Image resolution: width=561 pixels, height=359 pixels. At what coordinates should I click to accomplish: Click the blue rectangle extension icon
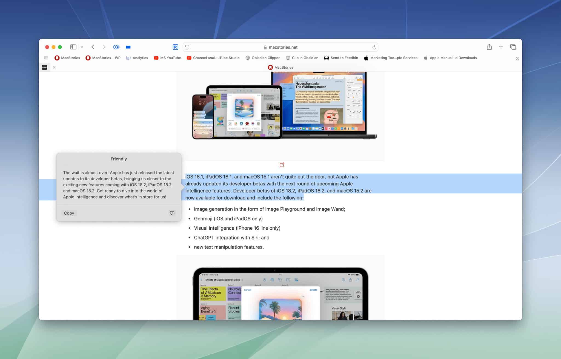click(128, 47)
